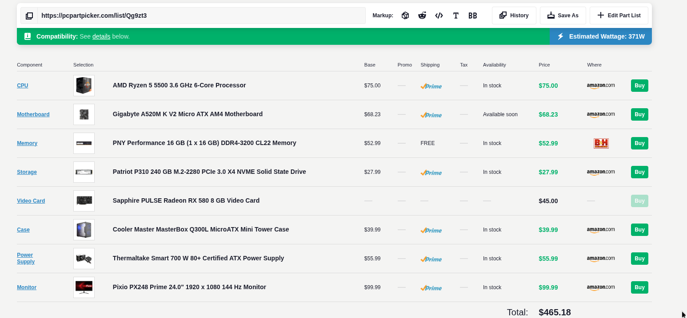The width and height of the screenshot is (687, 318).
Task: Click the Amazon logo in the CPU row
Action: click(601, 86)
